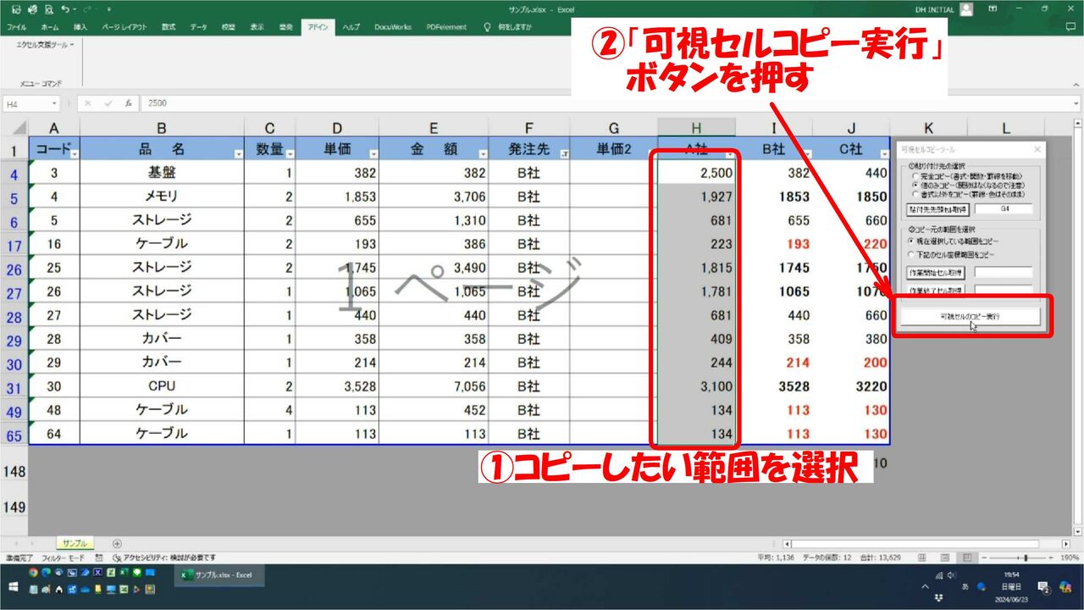Click the Undo arrow icon
1084x610 pixels.
coord(64,9)
